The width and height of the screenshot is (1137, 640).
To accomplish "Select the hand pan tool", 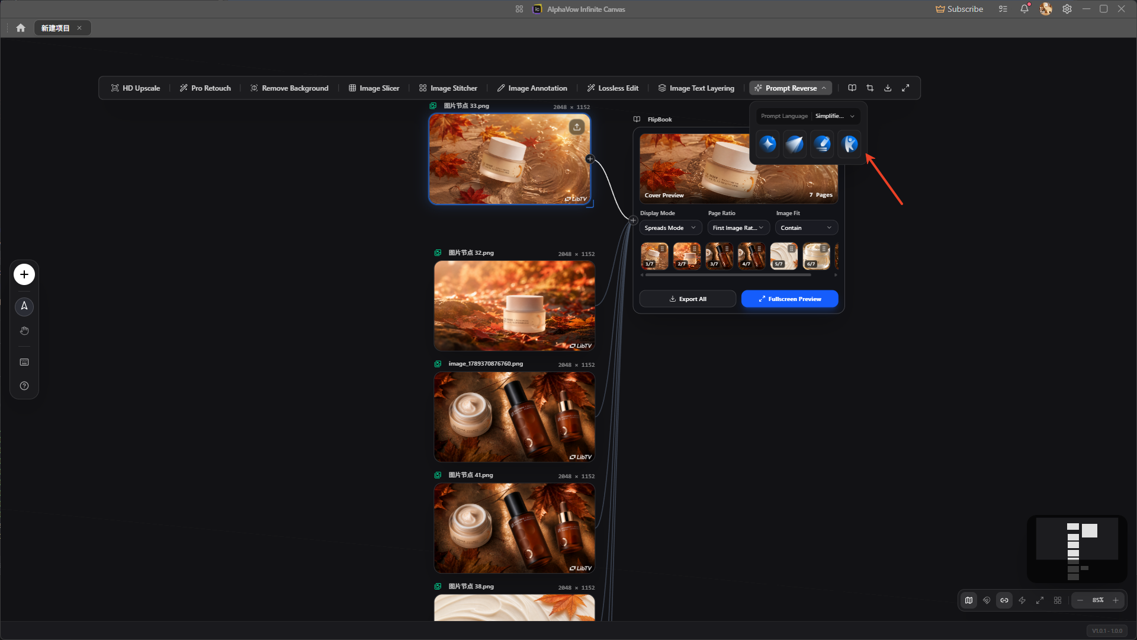I will pos(24,331).
